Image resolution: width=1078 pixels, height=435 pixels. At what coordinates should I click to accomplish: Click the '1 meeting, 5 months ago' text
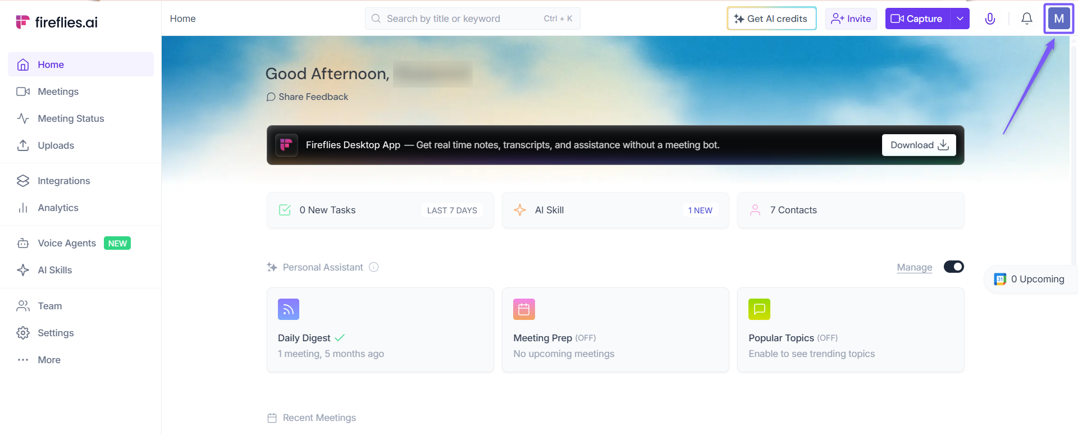coord(331,354)
